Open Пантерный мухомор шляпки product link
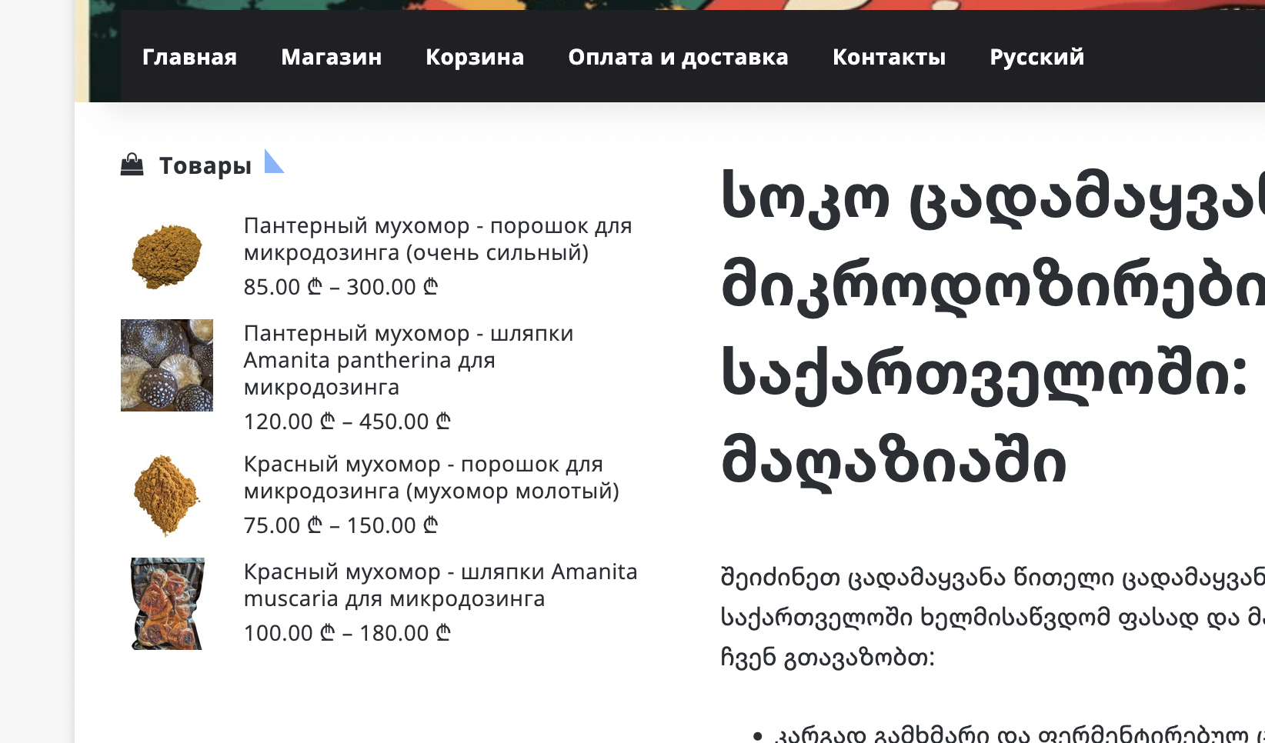Image resolution: width=1265 pixels, height=743 pixels. 408,360
